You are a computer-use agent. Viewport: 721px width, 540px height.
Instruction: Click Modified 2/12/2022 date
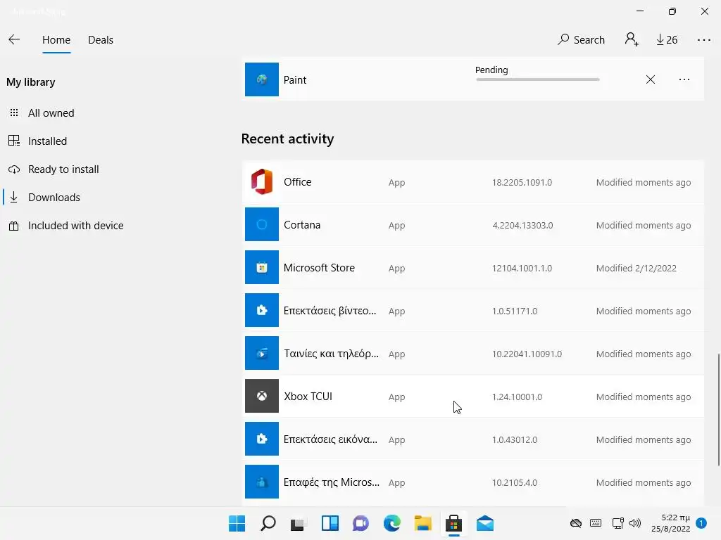pyautogui.click(x=637, y=268)
